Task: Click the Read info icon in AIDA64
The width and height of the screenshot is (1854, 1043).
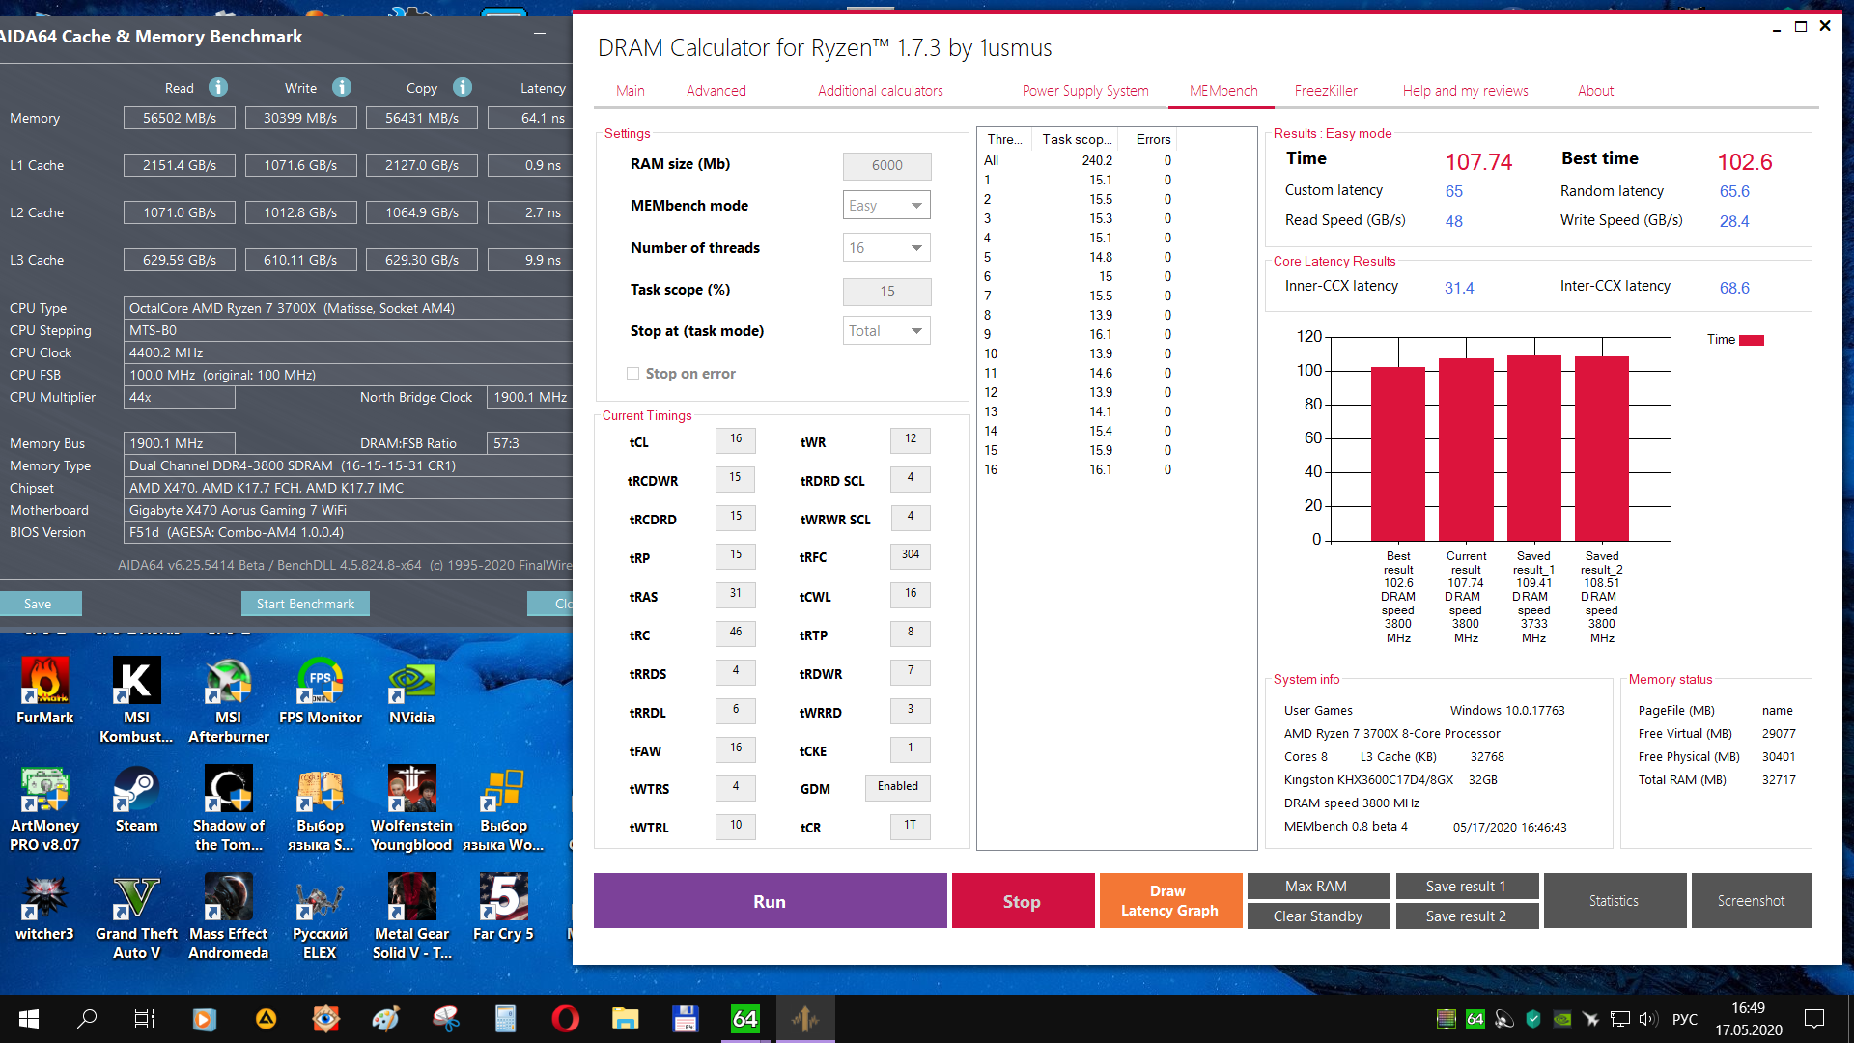Action: click(x=218, y=88)
